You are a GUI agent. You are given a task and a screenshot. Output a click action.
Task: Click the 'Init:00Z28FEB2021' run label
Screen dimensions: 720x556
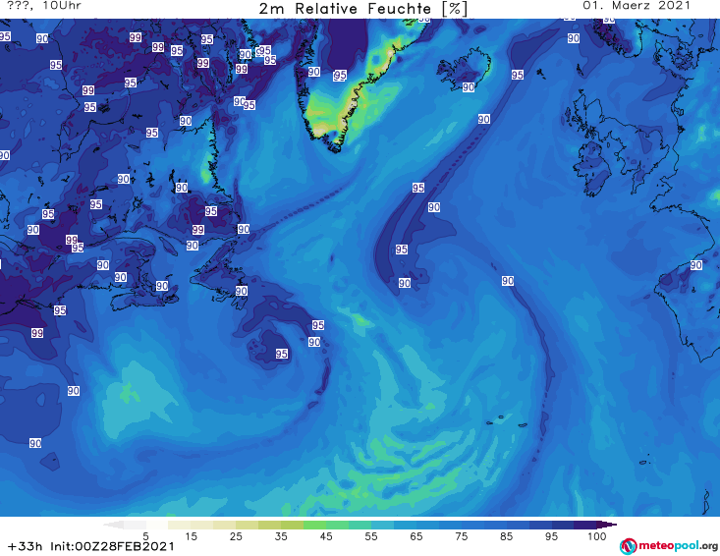point(113,547)
